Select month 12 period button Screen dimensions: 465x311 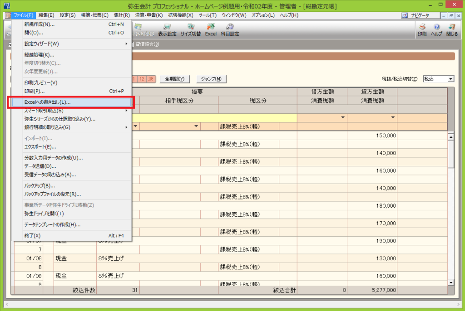(x=142, y=79)
